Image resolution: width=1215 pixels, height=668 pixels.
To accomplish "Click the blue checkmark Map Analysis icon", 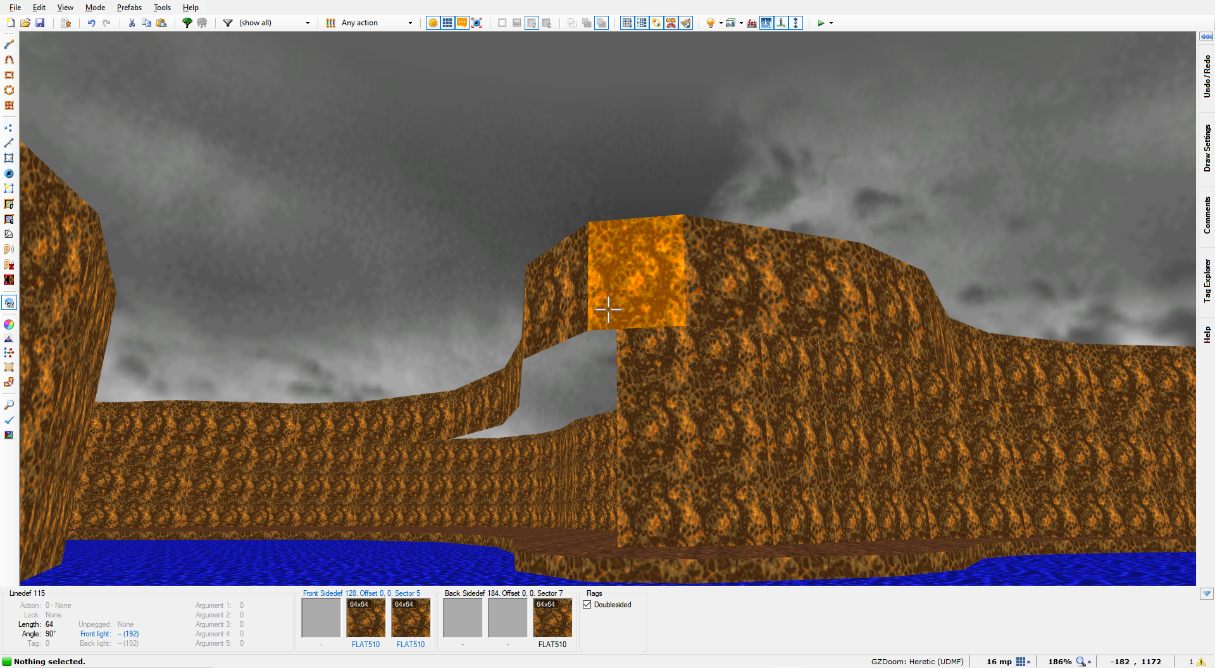I will pos(9,420).
